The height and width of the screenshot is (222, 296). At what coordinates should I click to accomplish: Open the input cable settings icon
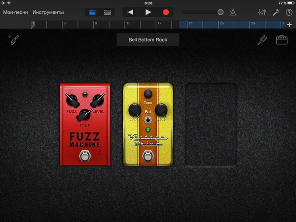pyautogui.click(x=14, y=40)
